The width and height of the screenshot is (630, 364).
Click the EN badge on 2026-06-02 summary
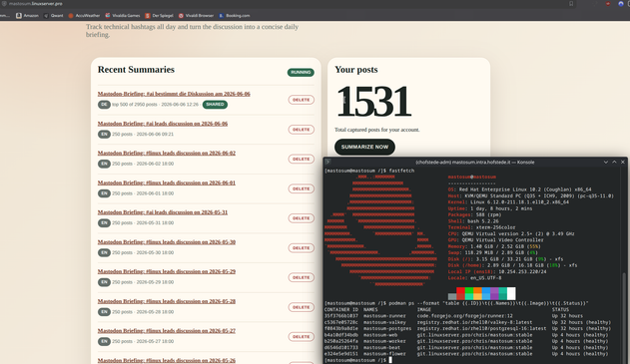[x=104, y=164]
